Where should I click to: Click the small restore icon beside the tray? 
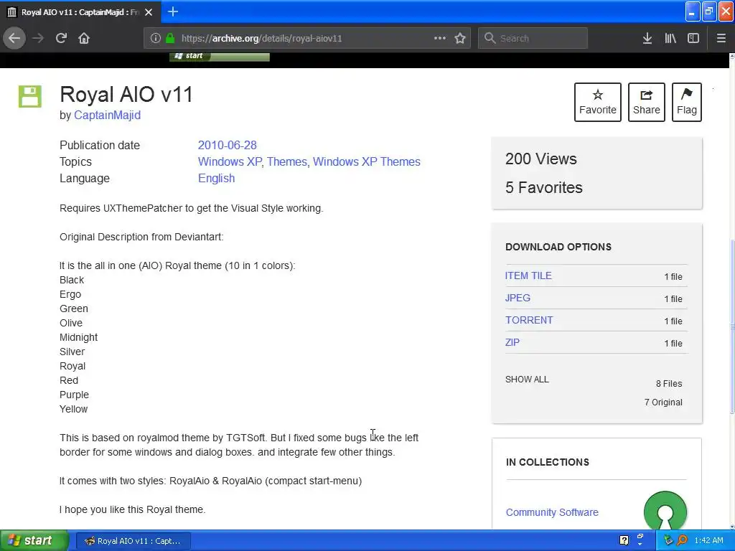[640, 537]
